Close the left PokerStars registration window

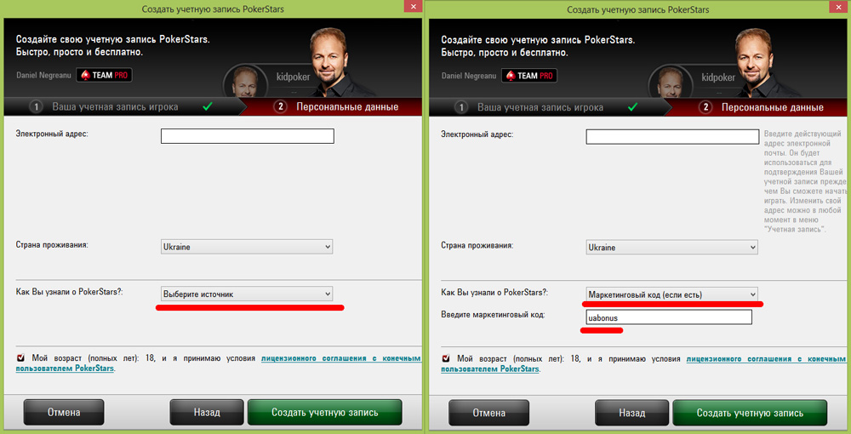(413, 6)
